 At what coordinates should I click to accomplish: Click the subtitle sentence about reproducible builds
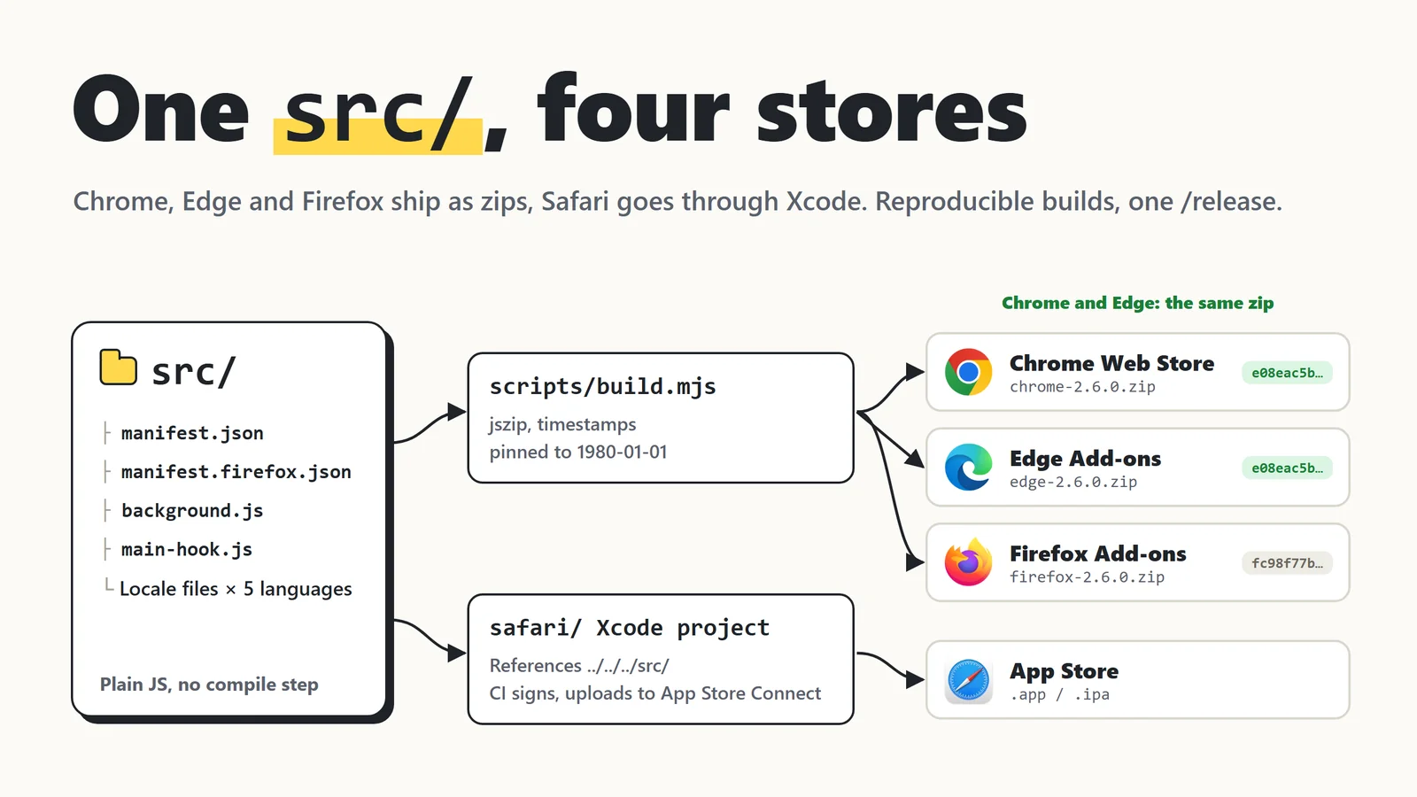click(x=678, y=202)
